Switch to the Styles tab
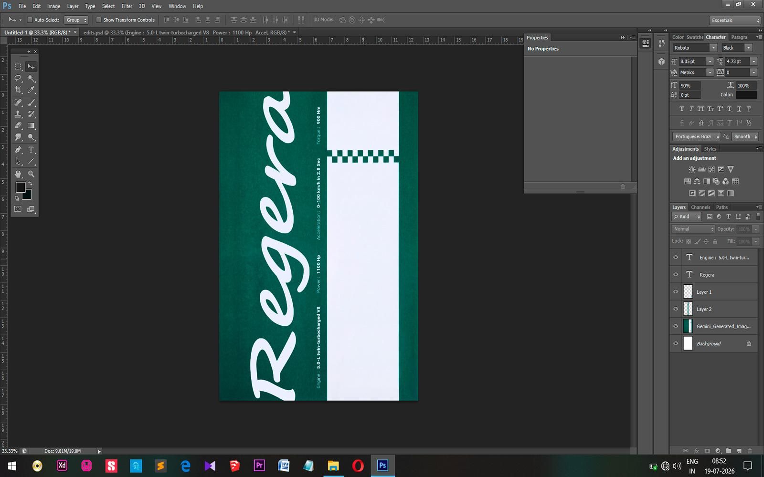Viewport: 764px width, 477px height. (x=710, y=149)
